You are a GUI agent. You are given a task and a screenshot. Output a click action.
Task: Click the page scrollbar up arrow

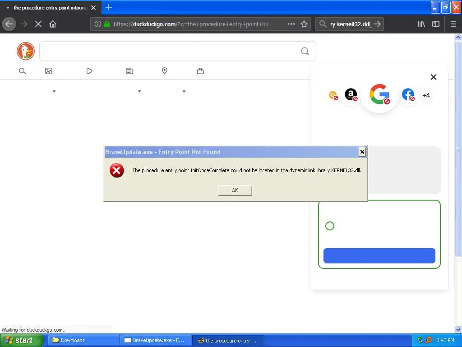pyautogui.click(x=458, y=37)
